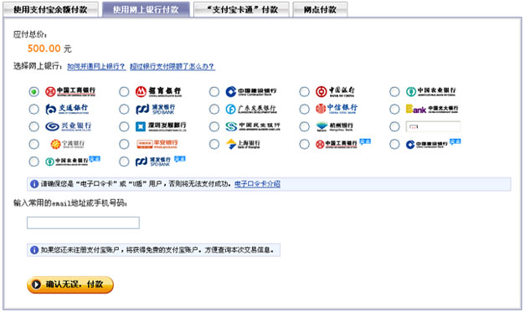Select the 交通银行 radio button

coord(33,109)
